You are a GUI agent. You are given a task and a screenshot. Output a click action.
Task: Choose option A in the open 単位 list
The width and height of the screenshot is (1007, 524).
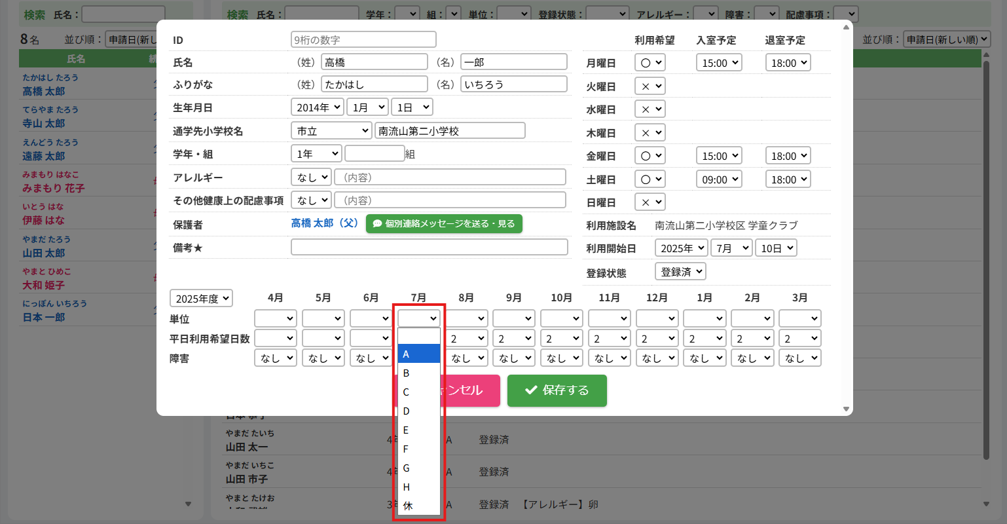click(x=418, y=354)
